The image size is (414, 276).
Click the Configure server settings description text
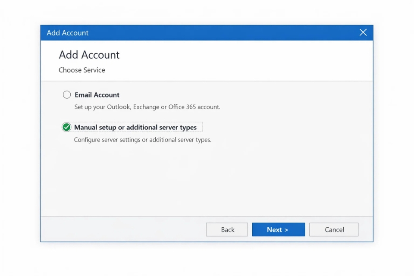click(143, 139)
